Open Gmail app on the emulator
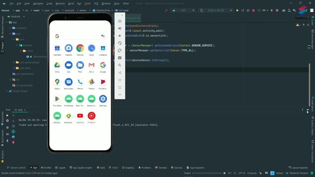Screen dimensions: 315x177 tap(92, 65)
